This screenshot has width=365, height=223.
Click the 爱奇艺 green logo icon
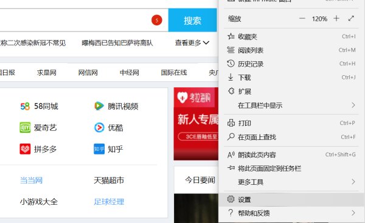25,127
